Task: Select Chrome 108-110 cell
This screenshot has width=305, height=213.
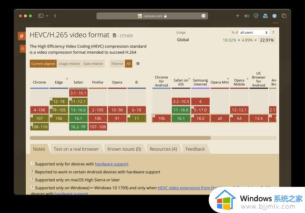Action: [39, 127]
